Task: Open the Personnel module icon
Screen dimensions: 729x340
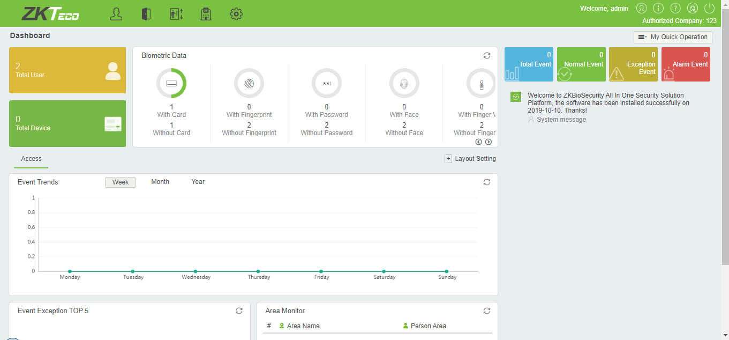Action: coord(116,14)
